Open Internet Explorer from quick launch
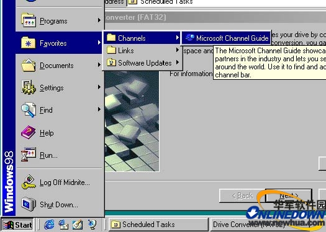 click(x=49, y=225)
